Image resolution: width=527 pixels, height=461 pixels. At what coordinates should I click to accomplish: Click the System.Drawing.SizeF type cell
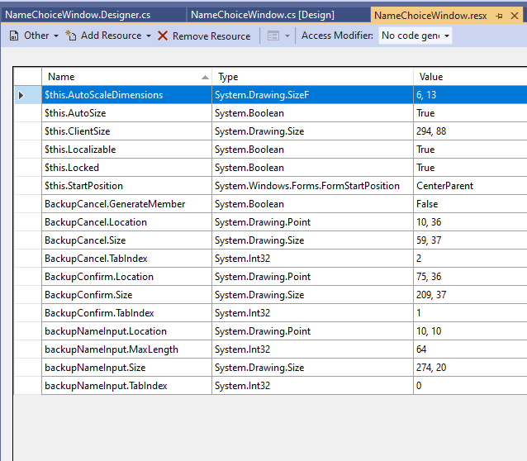(312, 95)
